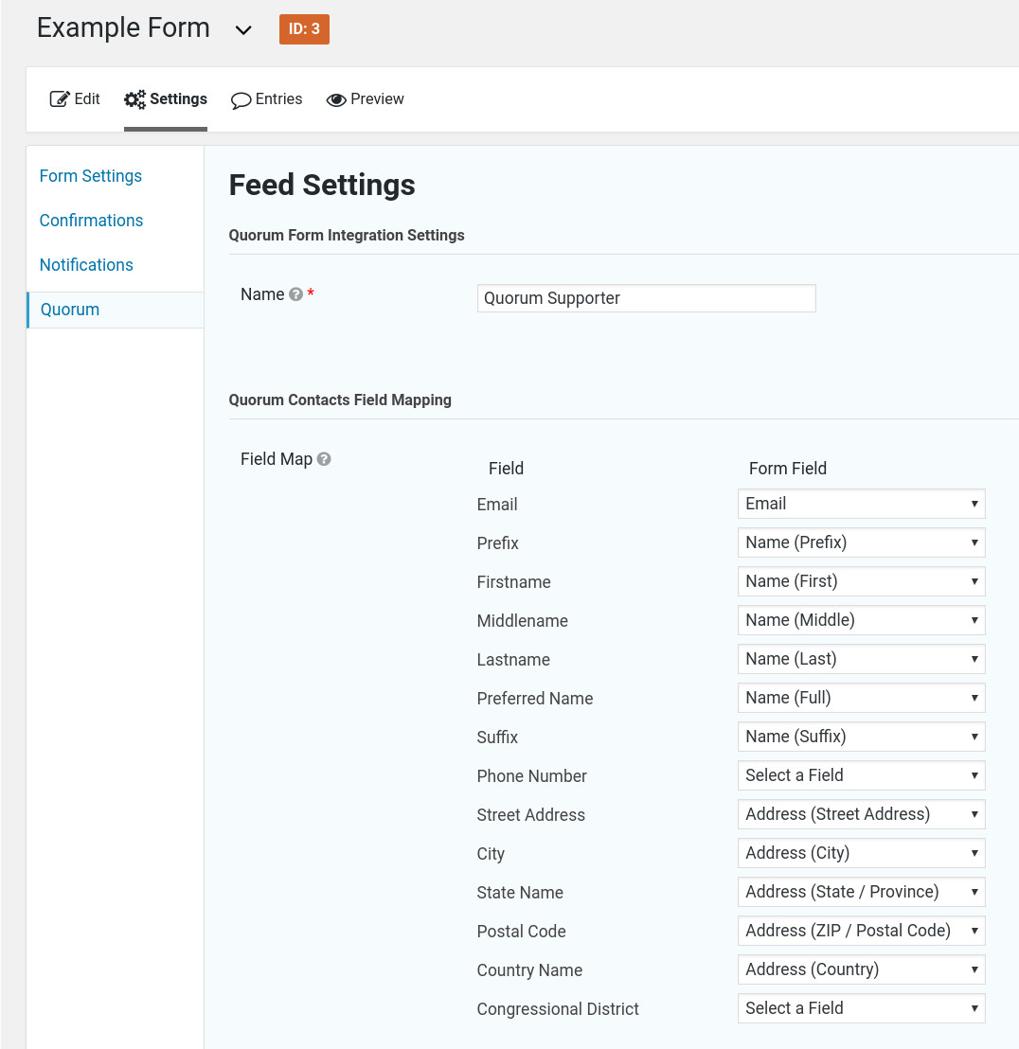
Task: Open Form Settings in sidebar
Action: coord(91,176)
